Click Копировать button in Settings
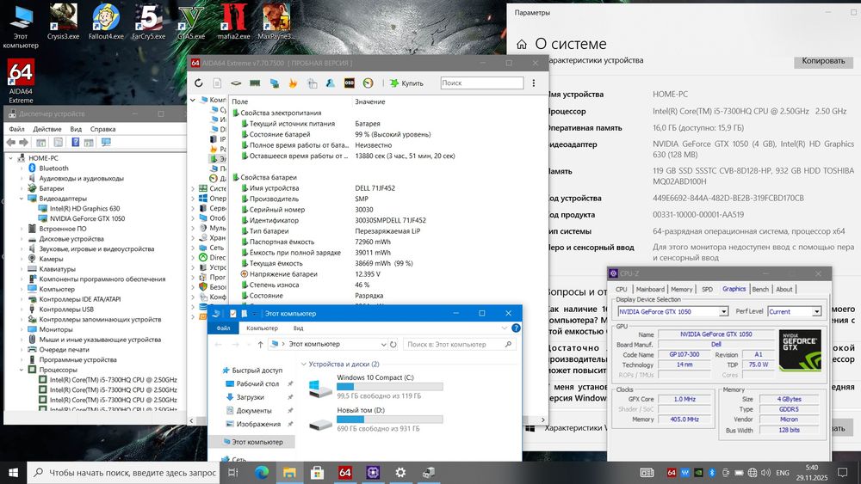The image size is (861, 484). 823,61
